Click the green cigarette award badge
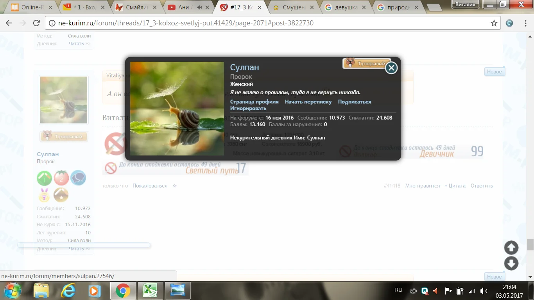Screen dimensions: 534x300 [45, 178]
